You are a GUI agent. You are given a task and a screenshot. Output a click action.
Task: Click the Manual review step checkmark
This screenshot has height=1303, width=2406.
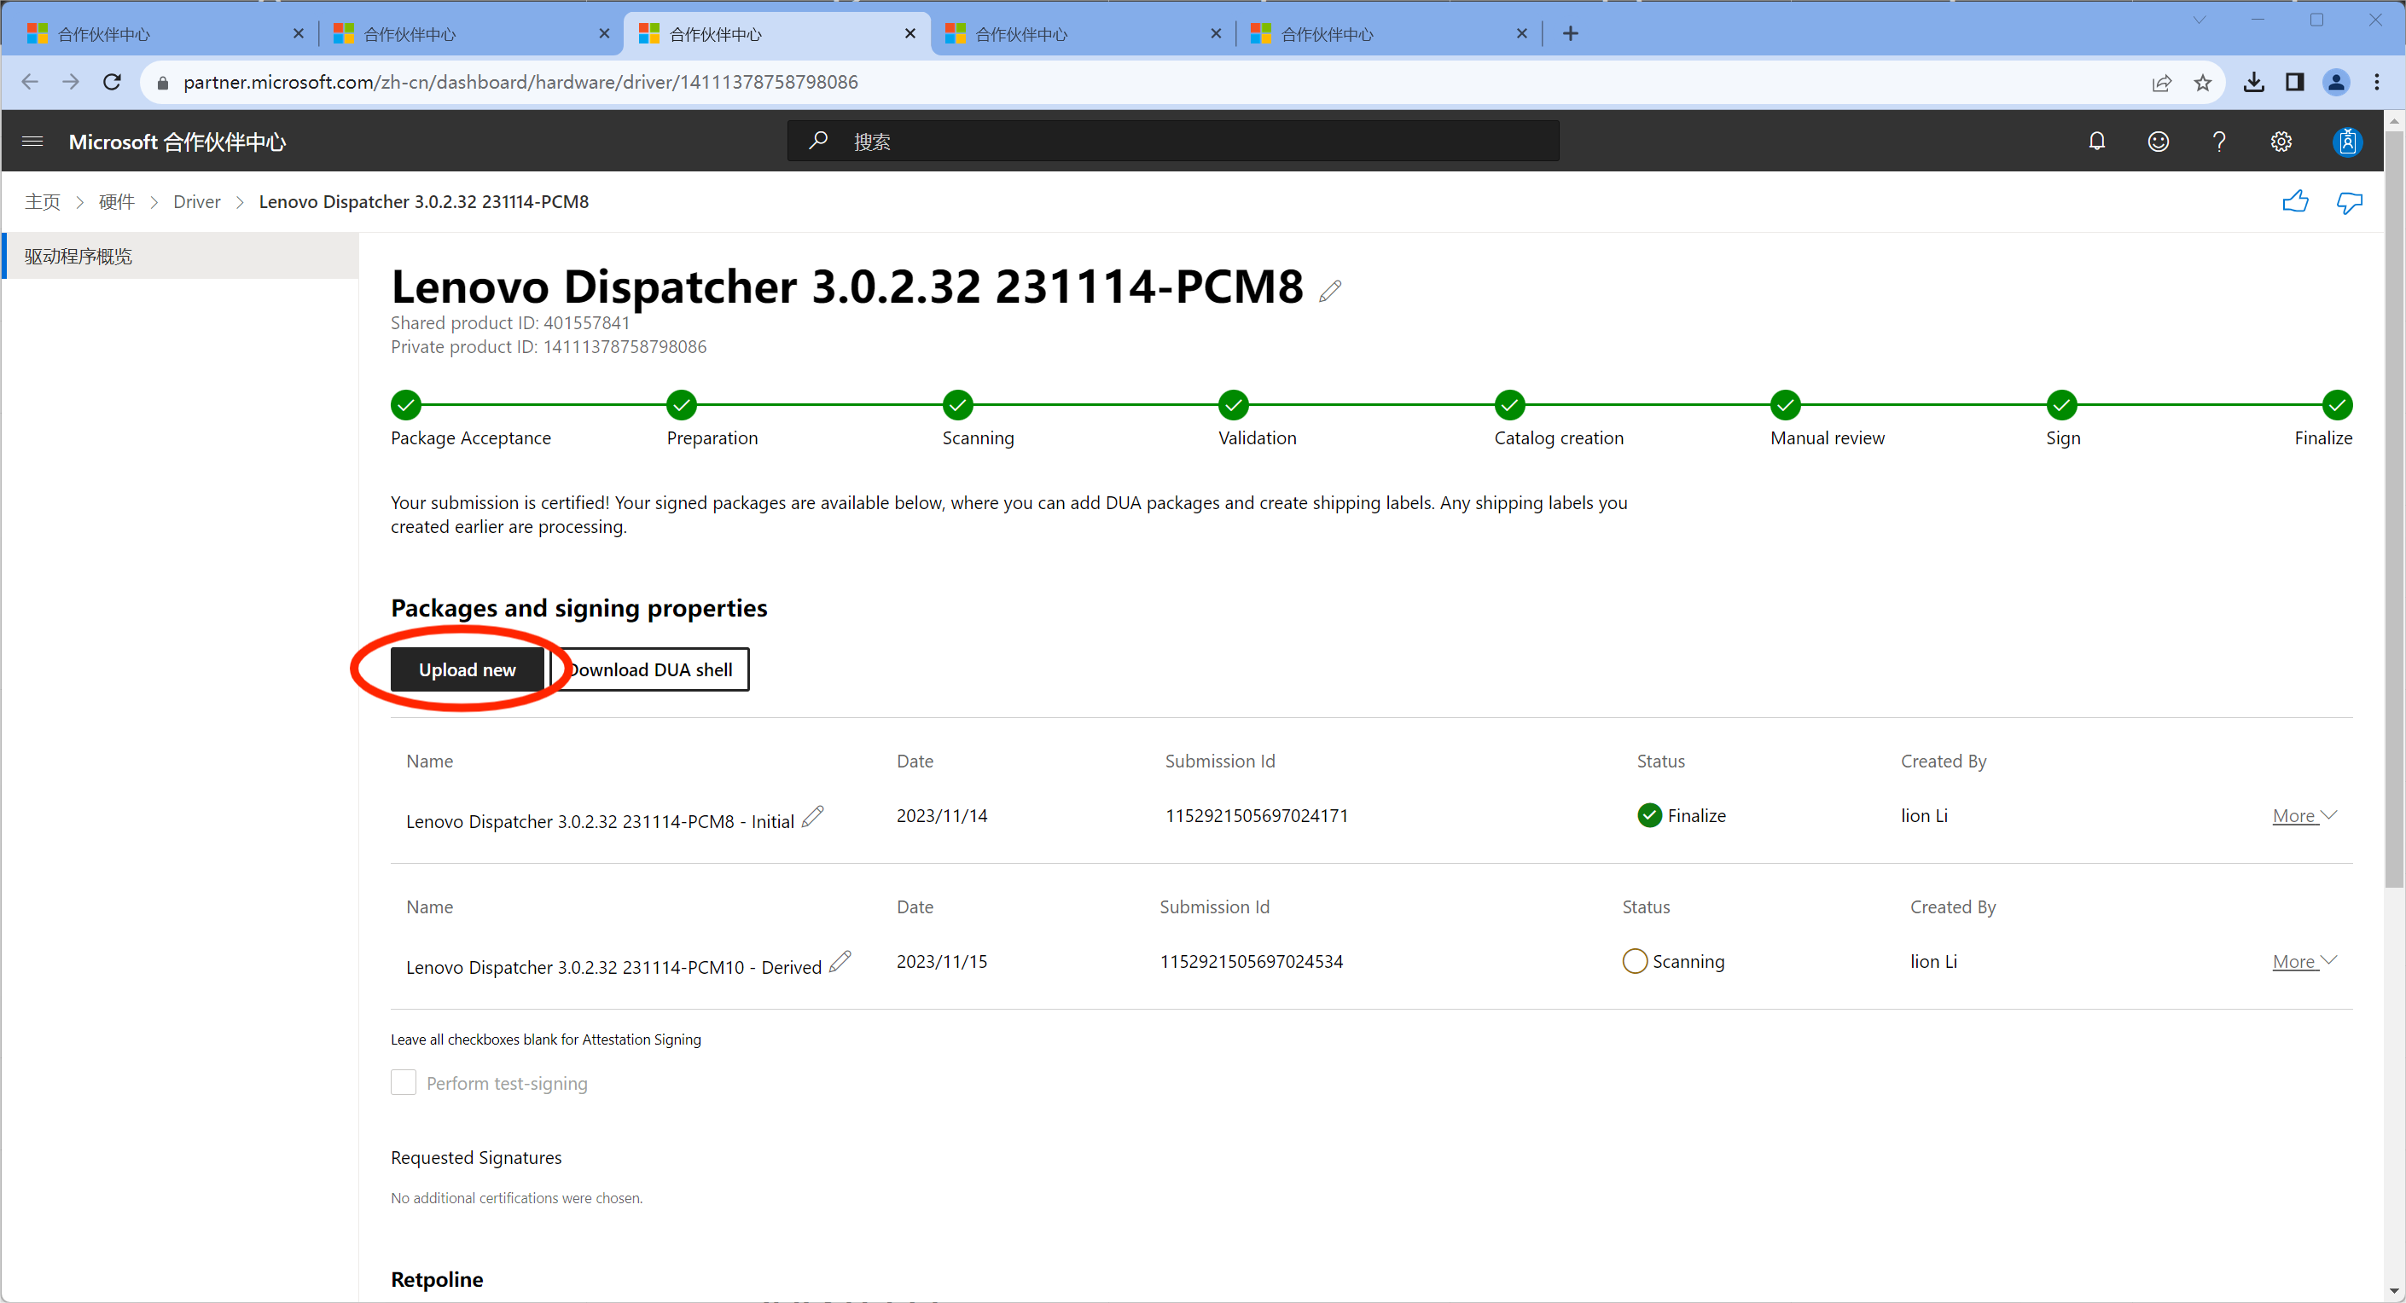click(1785, 405)
